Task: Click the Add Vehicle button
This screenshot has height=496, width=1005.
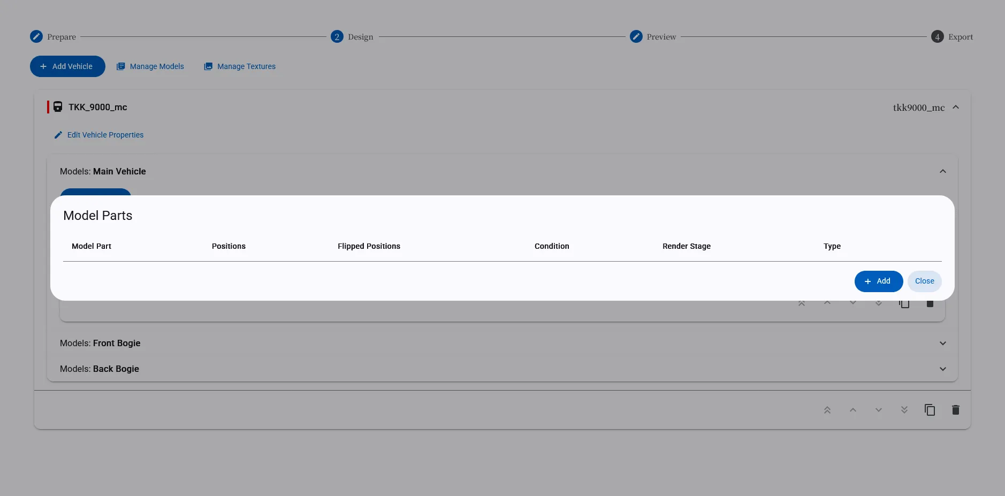Action: click(67, 66)
